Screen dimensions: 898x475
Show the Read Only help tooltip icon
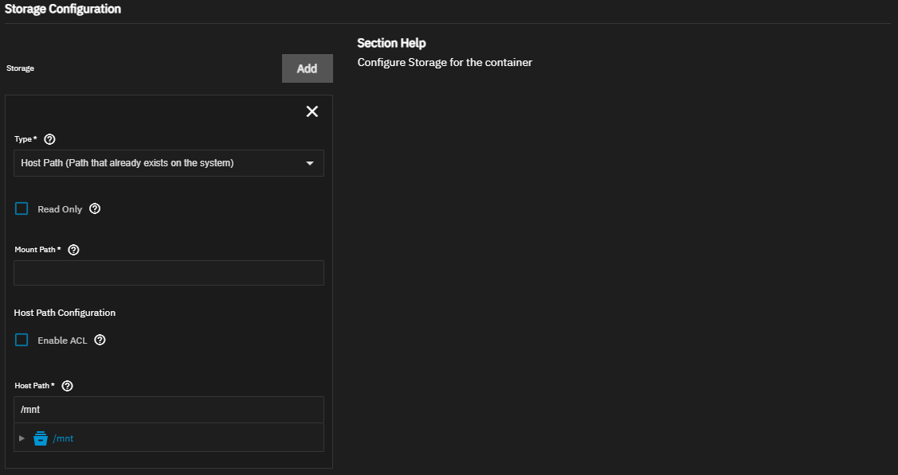pyautogui.click(x=95, y=209)
